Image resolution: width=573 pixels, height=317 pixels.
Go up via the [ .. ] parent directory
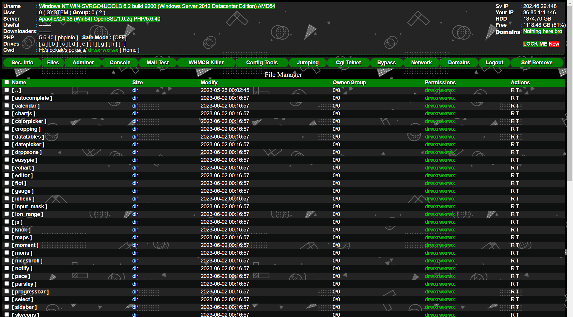(x=16, y=90)
